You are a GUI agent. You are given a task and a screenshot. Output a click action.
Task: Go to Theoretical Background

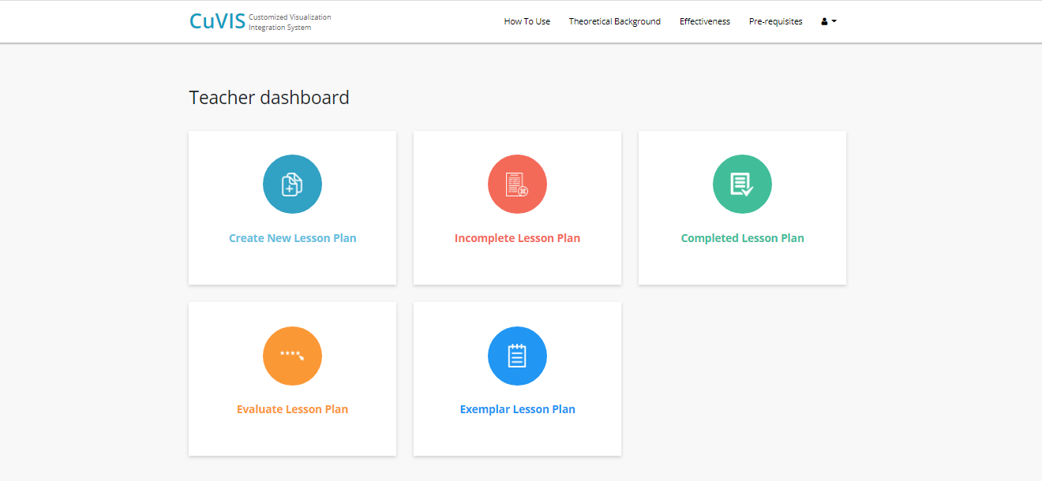coord(615,21)
